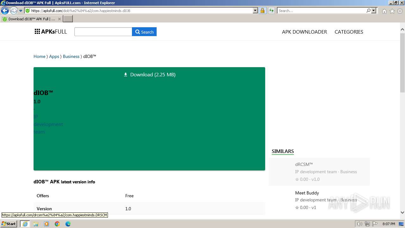405x228 pixels.
Task: Open the APK DOWNLOADER menu link
Action: tap(304, 32)
